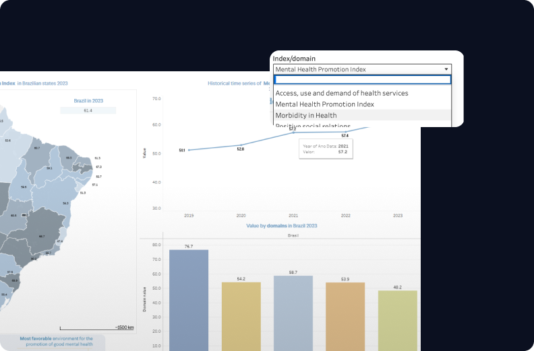
Task: Click the Mental Health Promotion Index combo box
Action: 357,69
